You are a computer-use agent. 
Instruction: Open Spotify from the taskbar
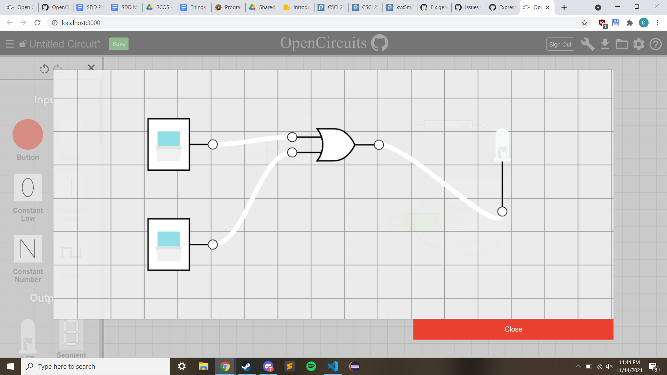pyautogui.click(x=311, y=366)
